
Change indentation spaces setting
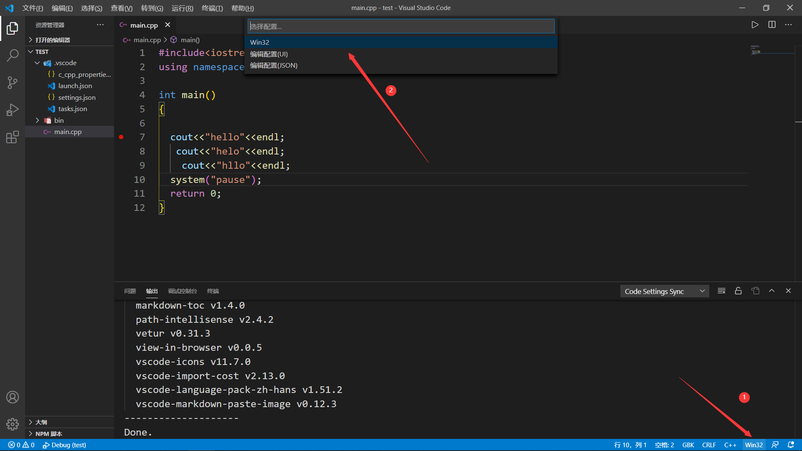[665, 445]
